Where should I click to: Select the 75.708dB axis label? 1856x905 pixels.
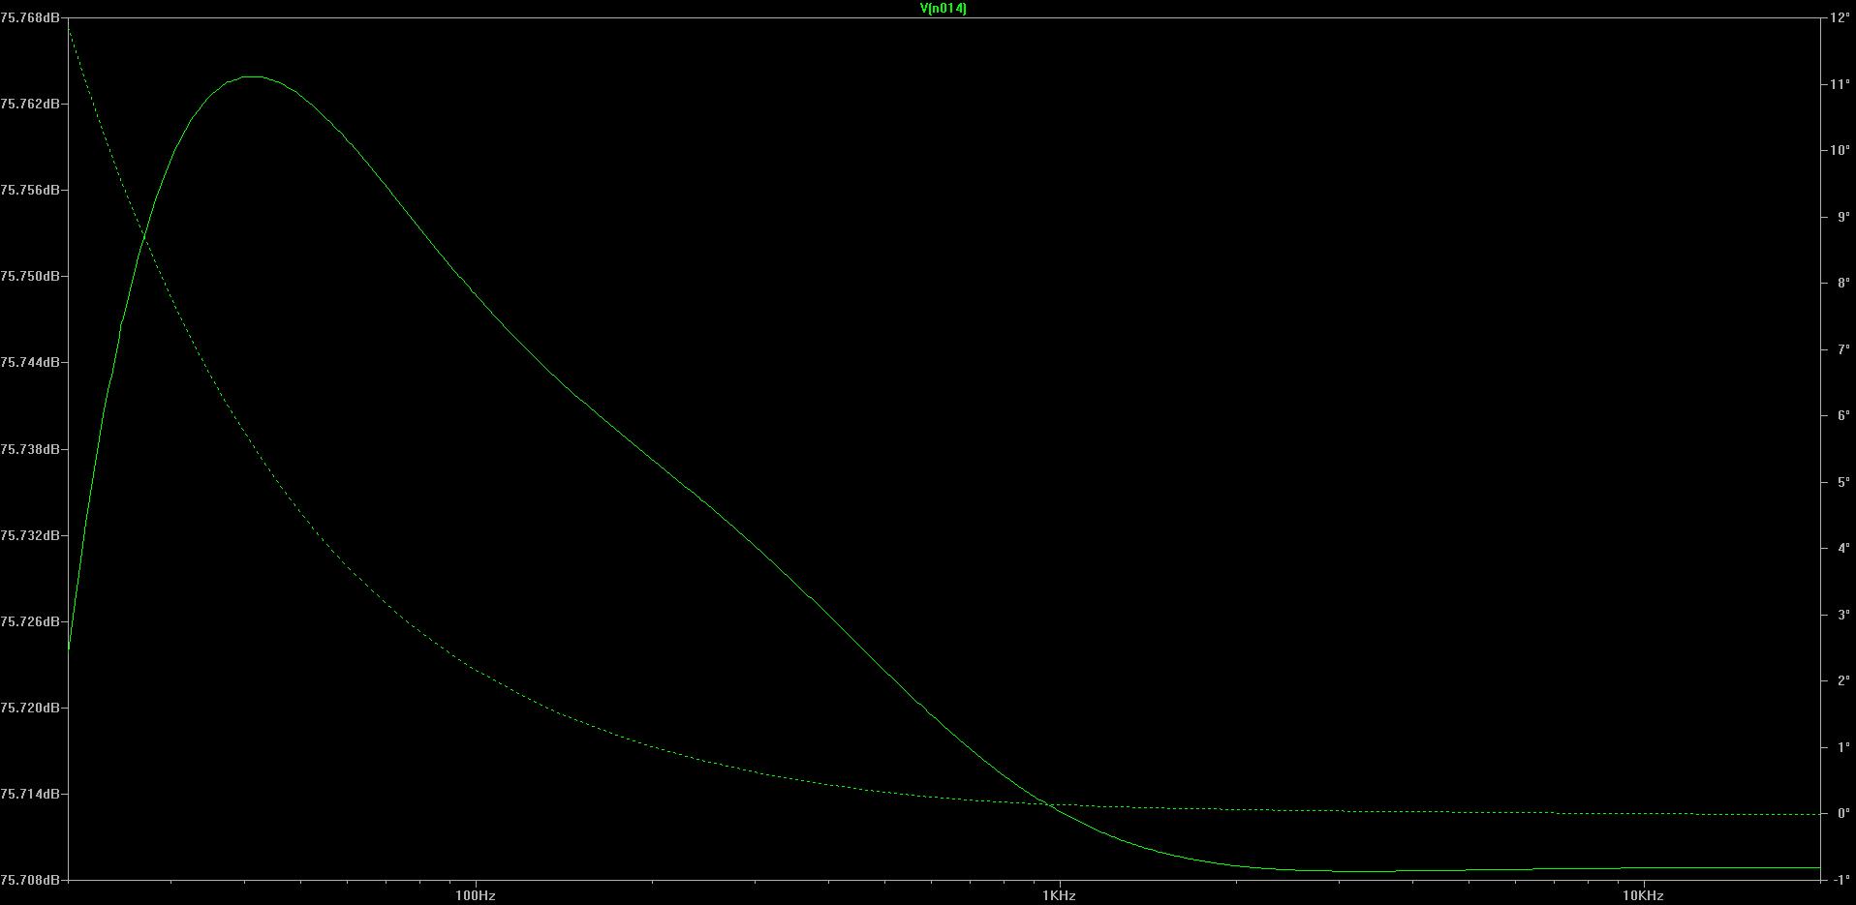pos(29,880)
